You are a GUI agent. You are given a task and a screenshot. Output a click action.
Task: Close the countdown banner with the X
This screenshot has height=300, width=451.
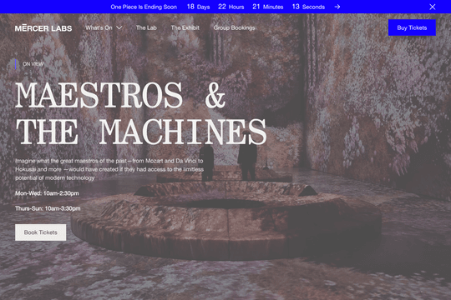pyautogui.click(x=433, y=7)
